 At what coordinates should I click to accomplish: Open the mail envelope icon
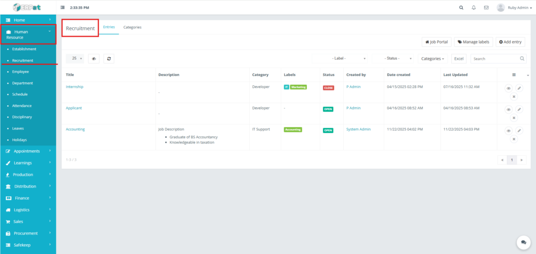pos(486,8)
